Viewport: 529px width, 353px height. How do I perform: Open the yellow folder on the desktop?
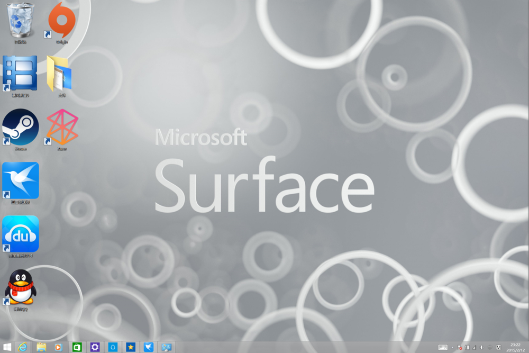(x=60, y=76)
